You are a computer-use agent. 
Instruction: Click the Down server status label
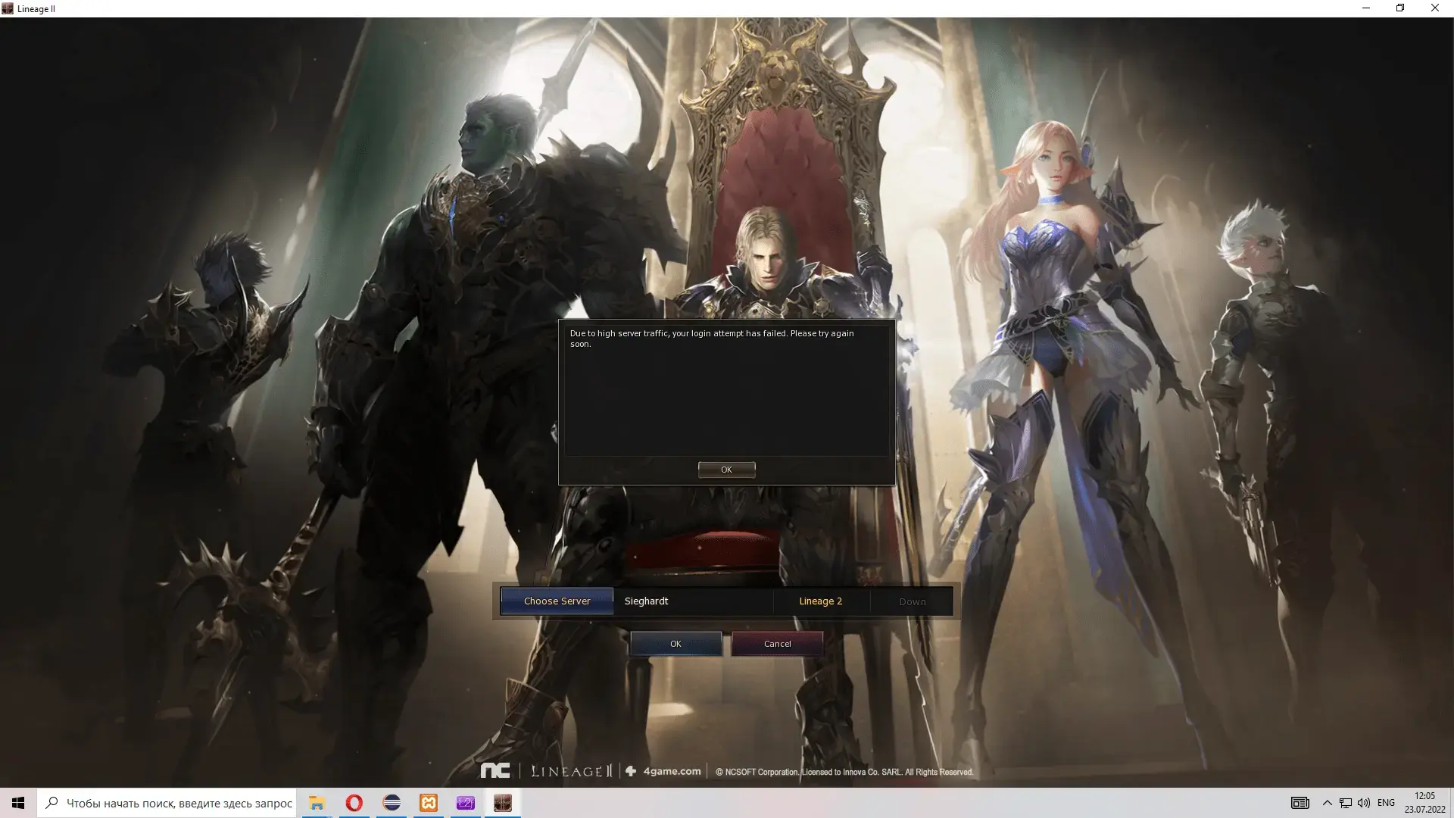pos(913,601)
